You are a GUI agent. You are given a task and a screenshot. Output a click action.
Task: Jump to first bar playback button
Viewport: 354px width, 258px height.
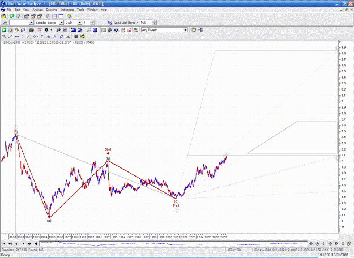[x=4, y=244]
